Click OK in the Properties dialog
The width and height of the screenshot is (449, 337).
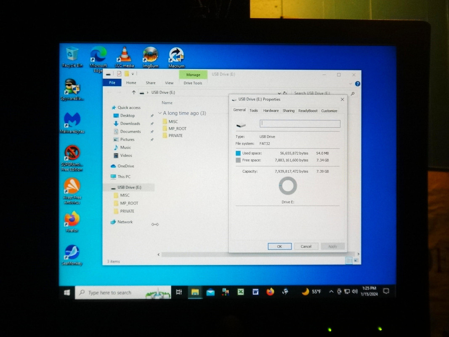point(279,246)
